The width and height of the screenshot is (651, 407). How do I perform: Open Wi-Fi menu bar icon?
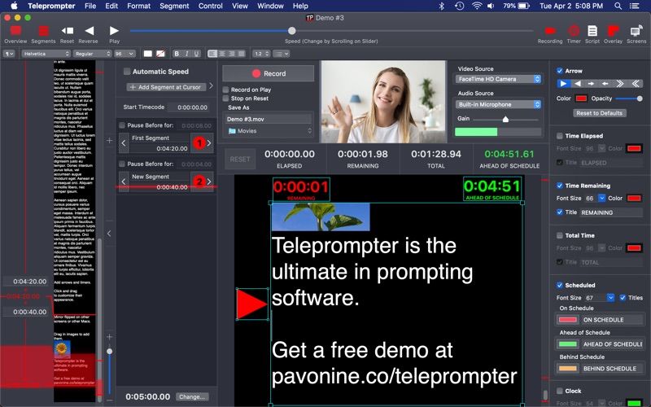pos(477,6)
